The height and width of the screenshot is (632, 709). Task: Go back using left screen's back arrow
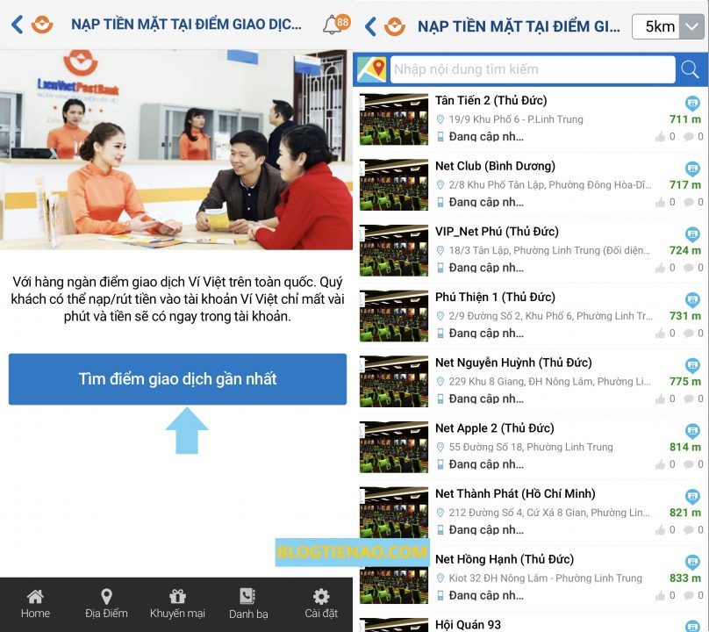18,25
